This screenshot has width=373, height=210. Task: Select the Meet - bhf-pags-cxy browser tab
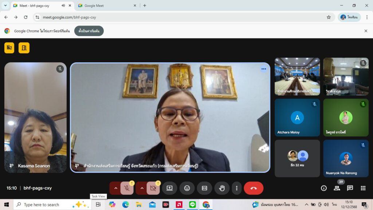[x=36, y=5]
